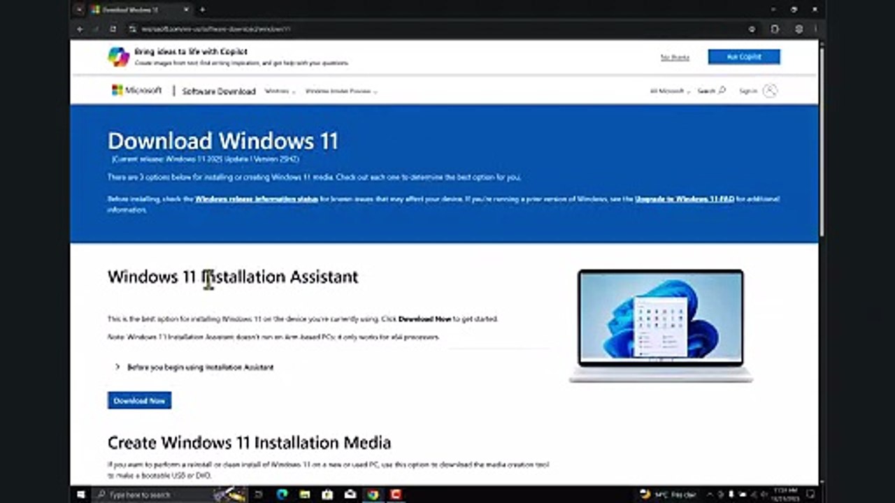
Task: Launch Microsoft Edge from the taskbar
Action: 282,495
